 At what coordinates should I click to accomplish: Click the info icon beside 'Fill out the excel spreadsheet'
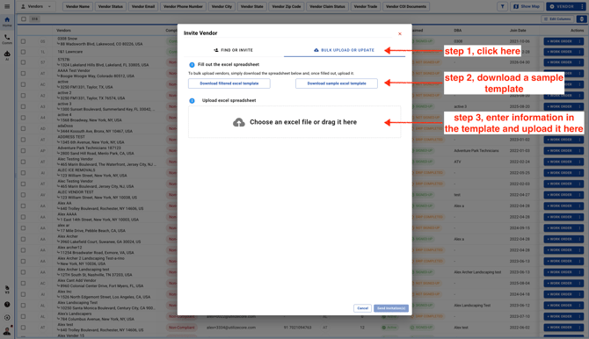[x=192, y=65]
